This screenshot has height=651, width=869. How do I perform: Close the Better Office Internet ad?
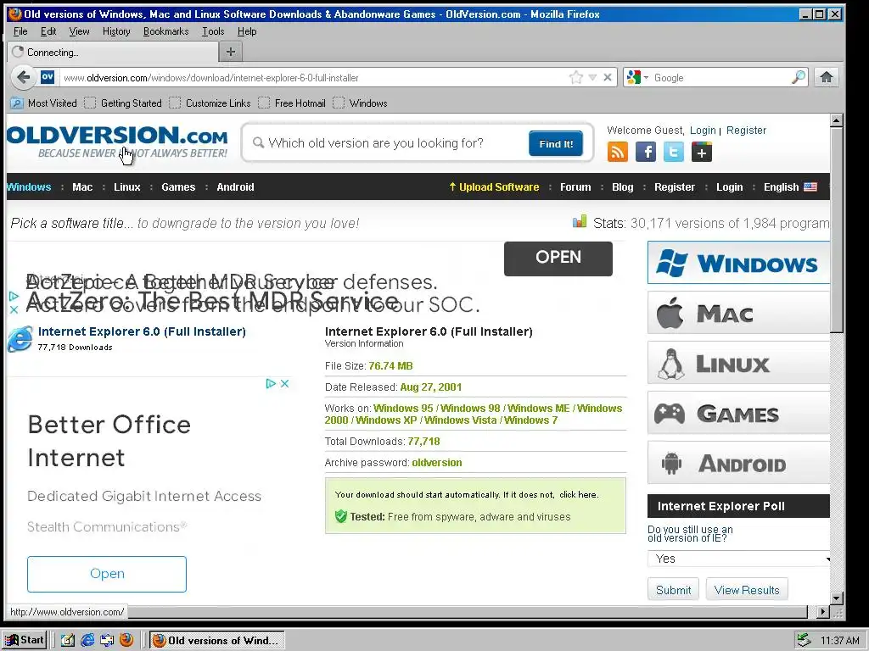click(285, 384)
